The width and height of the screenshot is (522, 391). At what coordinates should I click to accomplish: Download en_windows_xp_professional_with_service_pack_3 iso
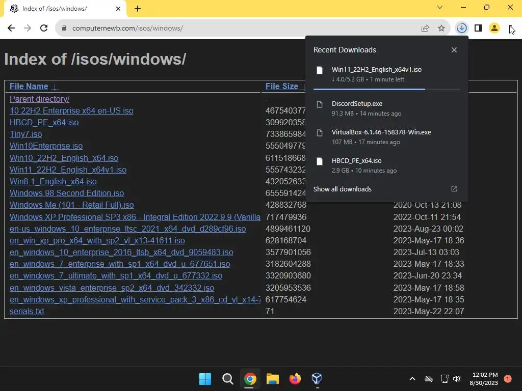coord(135,299)
